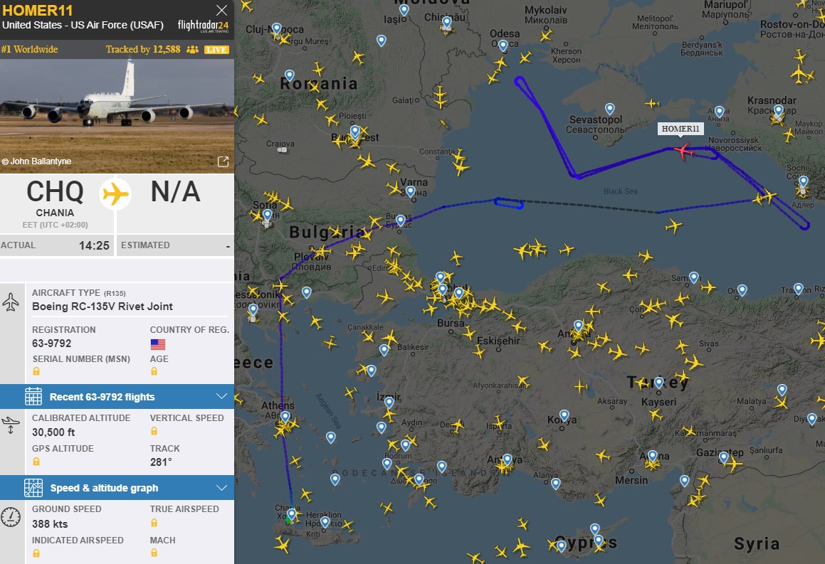Click the Odesa airport pin
This screenshot has height=564, width=825.
click(503, 46)
